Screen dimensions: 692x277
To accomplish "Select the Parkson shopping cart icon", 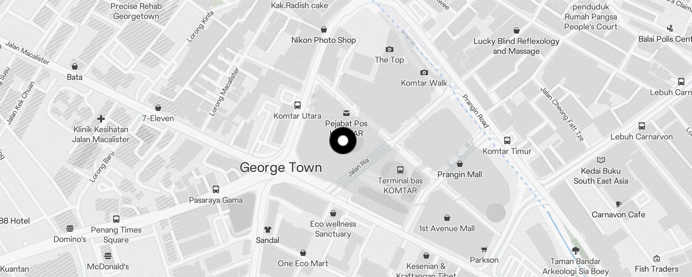I will (x=484, y=249).
